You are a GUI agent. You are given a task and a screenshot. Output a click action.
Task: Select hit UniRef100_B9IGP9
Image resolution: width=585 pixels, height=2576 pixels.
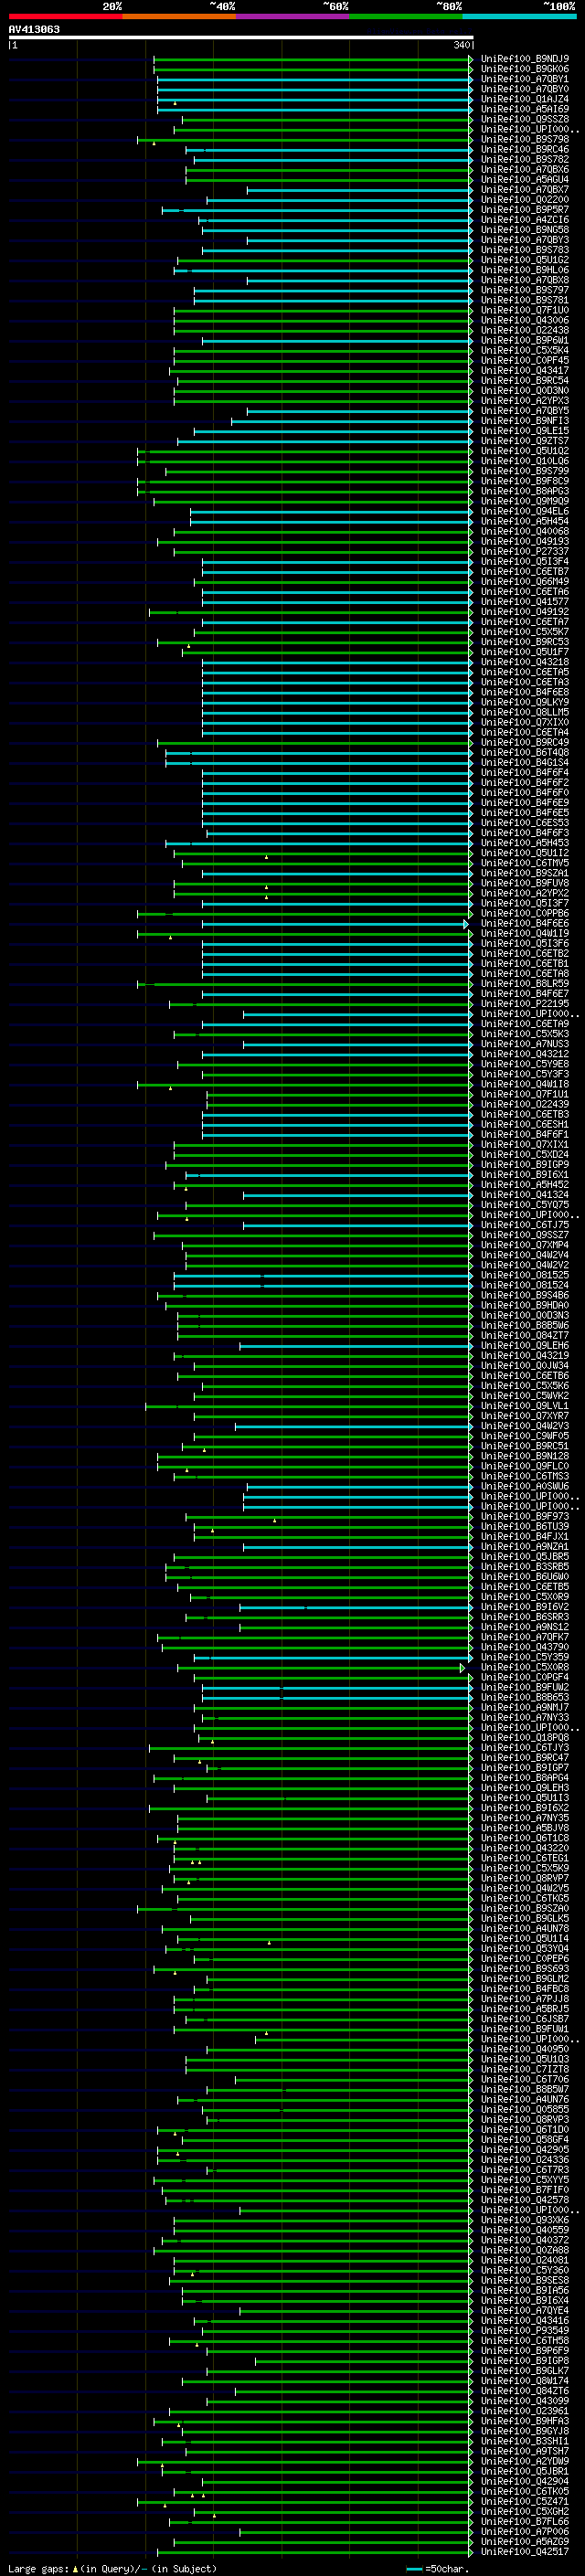click(x=524, y=1164)
